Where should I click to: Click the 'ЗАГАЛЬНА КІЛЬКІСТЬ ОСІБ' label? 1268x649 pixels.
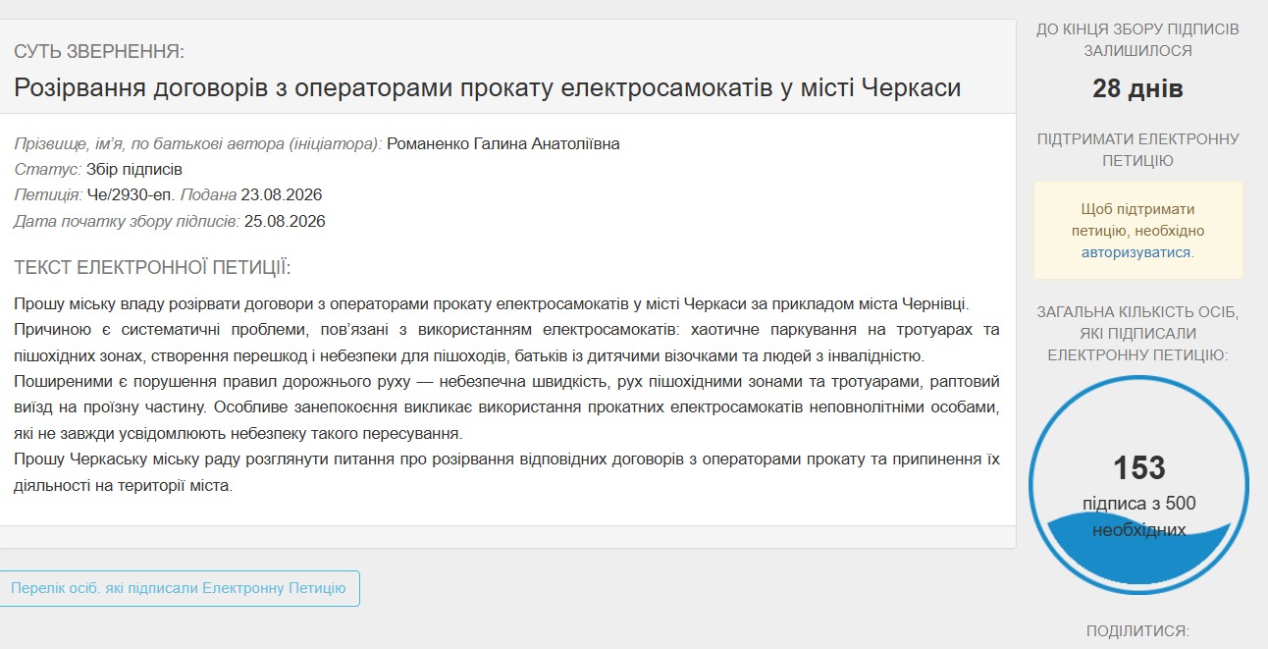(x=1137, y=334)
